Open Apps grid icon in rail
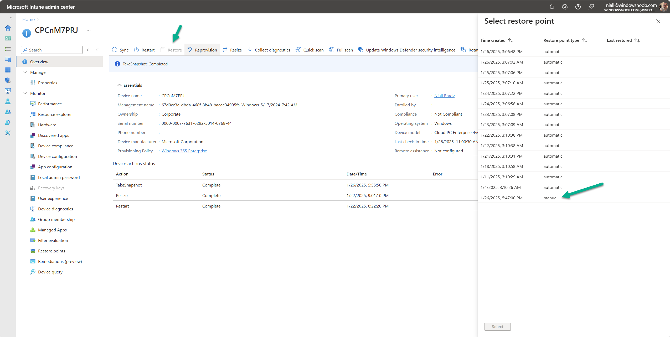The height and width of the screenshot is (337, 670). coord(8,70)
